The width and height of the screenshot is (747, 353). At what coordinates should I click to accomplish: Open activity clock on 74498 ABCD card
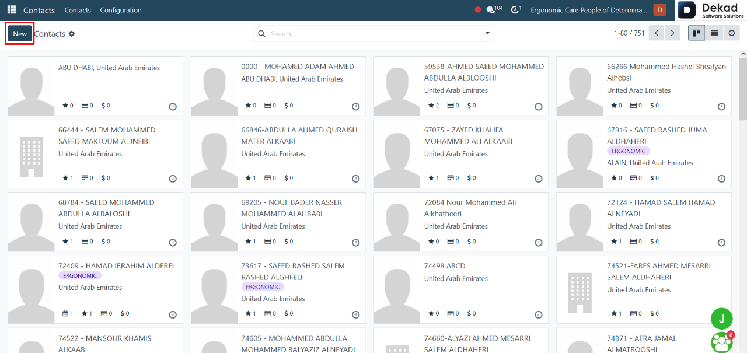pos(539,314)
